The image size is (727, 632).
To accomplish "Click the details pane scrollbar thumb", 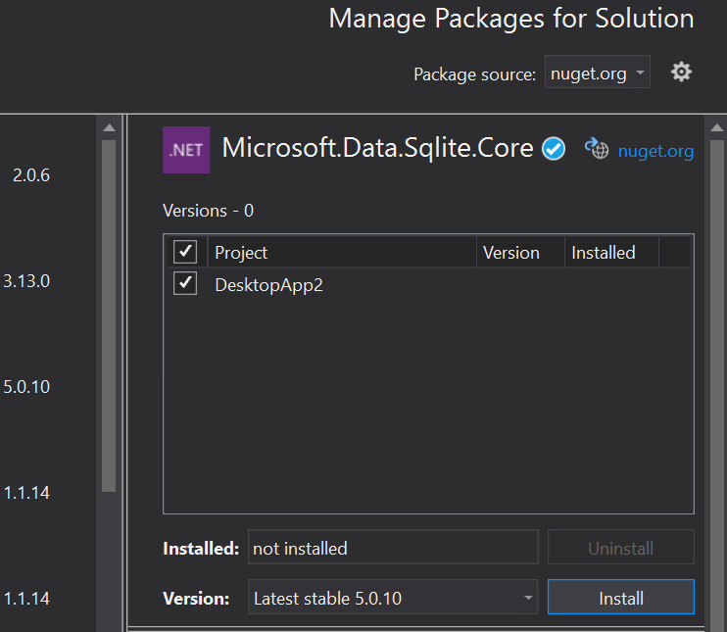I will coord(717,385).
